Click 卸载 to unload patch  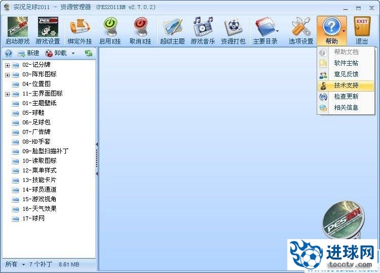pyautogui.click(x=56, y=53)
